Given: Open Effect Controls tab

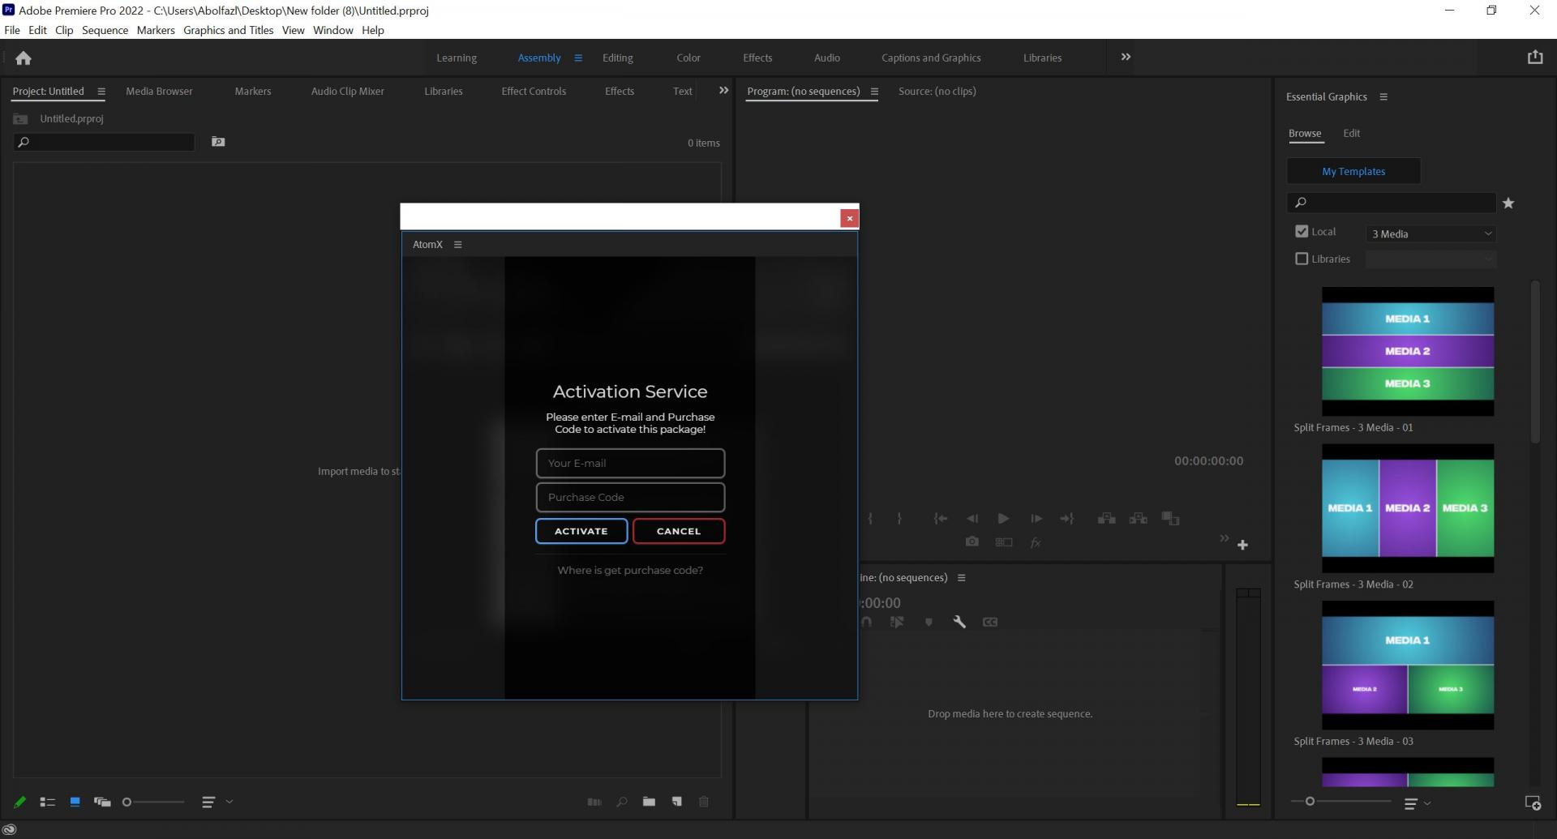Looking at the screenshot, I should [x=534, y=91].
